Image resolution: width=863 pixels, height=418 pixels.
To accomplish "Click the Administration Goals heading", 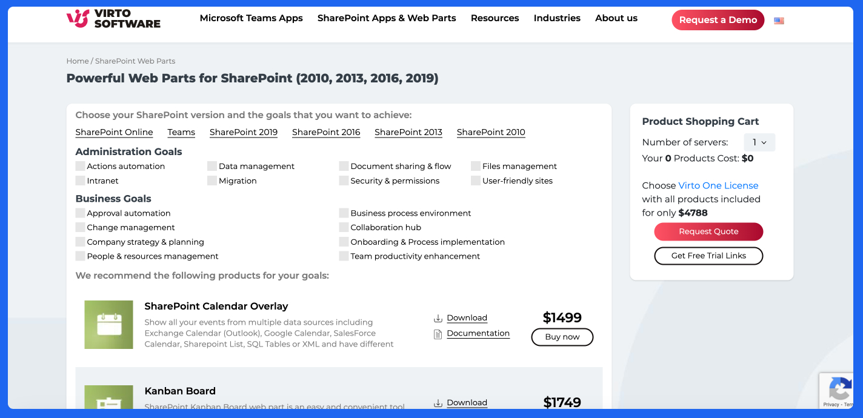I will [128, 151].
